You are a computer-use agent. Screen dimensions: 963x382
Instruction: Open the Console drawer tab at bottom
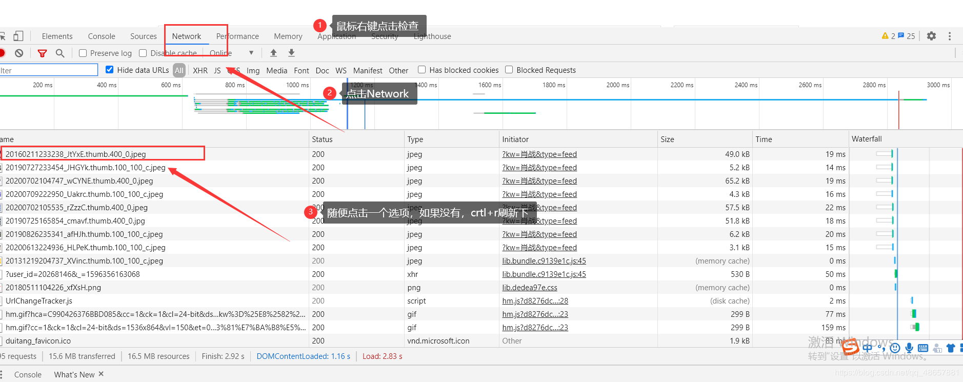point(28,374)
